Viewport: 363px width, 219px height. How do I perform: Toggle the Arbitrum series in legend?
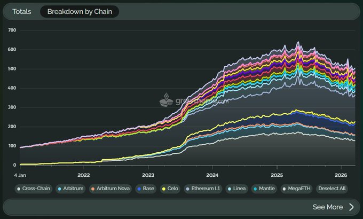pos(70,189)
